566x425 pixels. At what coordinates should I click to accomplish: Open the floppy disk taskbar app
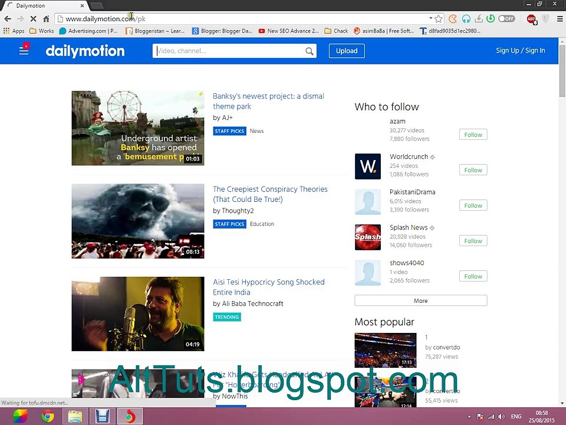click(103, 417)
